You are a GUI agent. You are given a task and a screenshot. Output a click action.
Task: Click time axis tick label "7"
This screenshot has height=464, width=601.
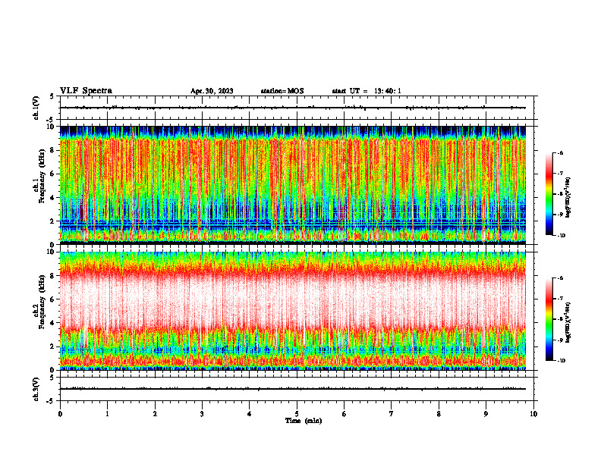[x=392, y=414]
